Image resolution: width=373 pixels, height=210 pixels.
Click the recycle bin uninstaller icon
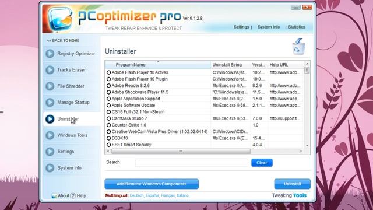pos(298,47)
